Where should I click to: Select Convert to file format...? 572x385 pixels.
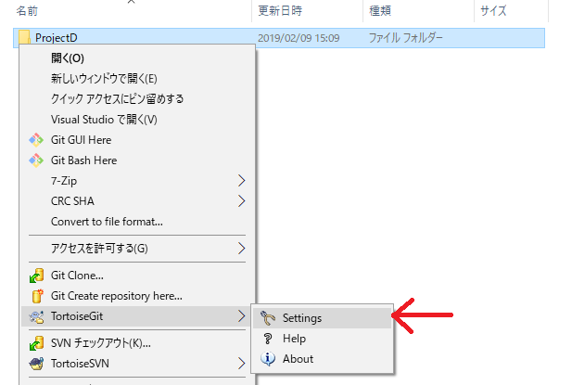pos(137,222)
